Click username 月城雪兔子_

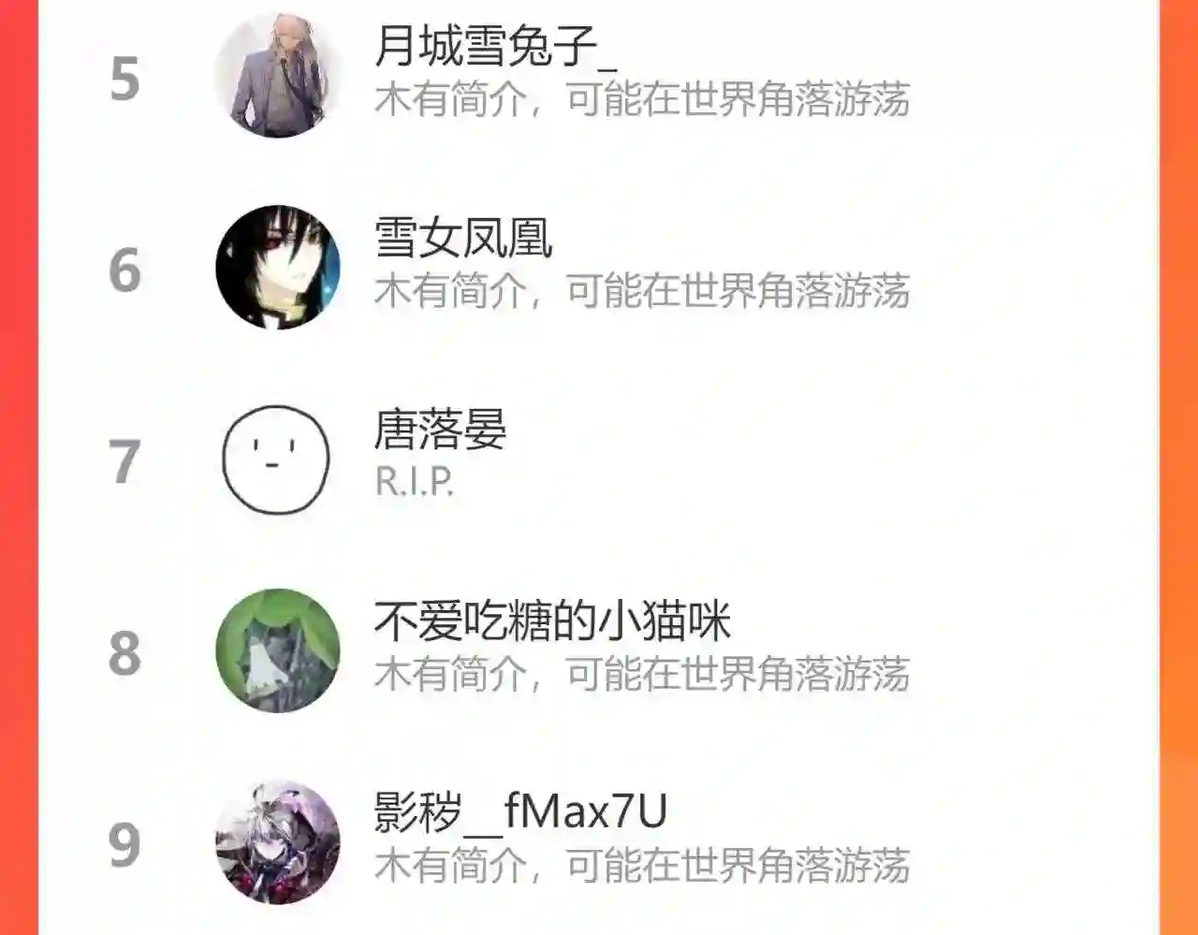(x=495, y=46)
